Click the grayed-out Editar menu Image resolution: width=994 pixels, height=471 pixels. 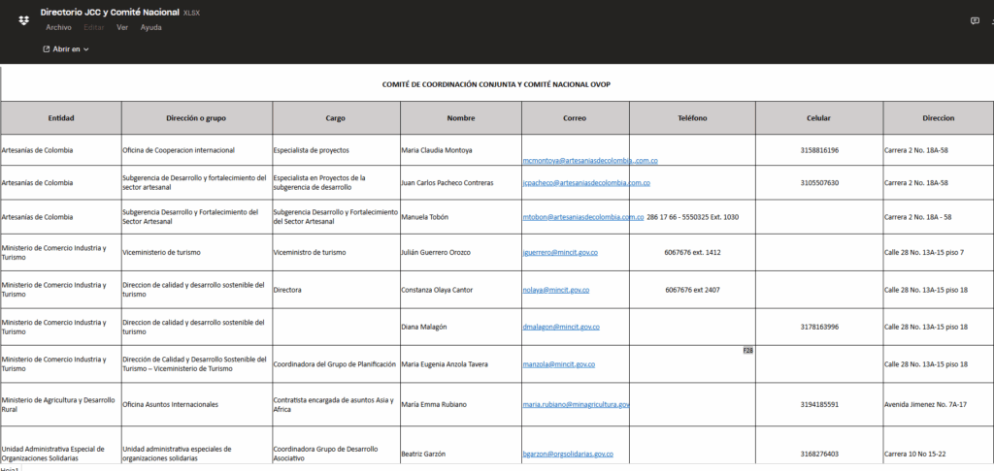94,28
